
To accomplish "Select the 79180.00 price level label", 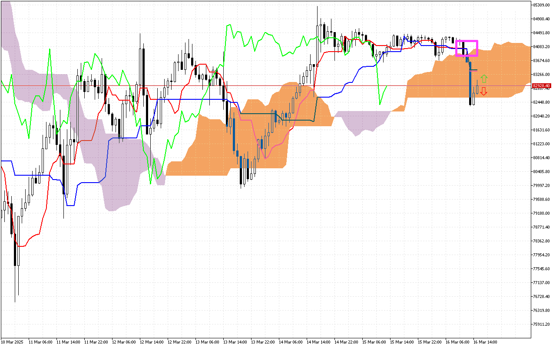I will [541, 213].
